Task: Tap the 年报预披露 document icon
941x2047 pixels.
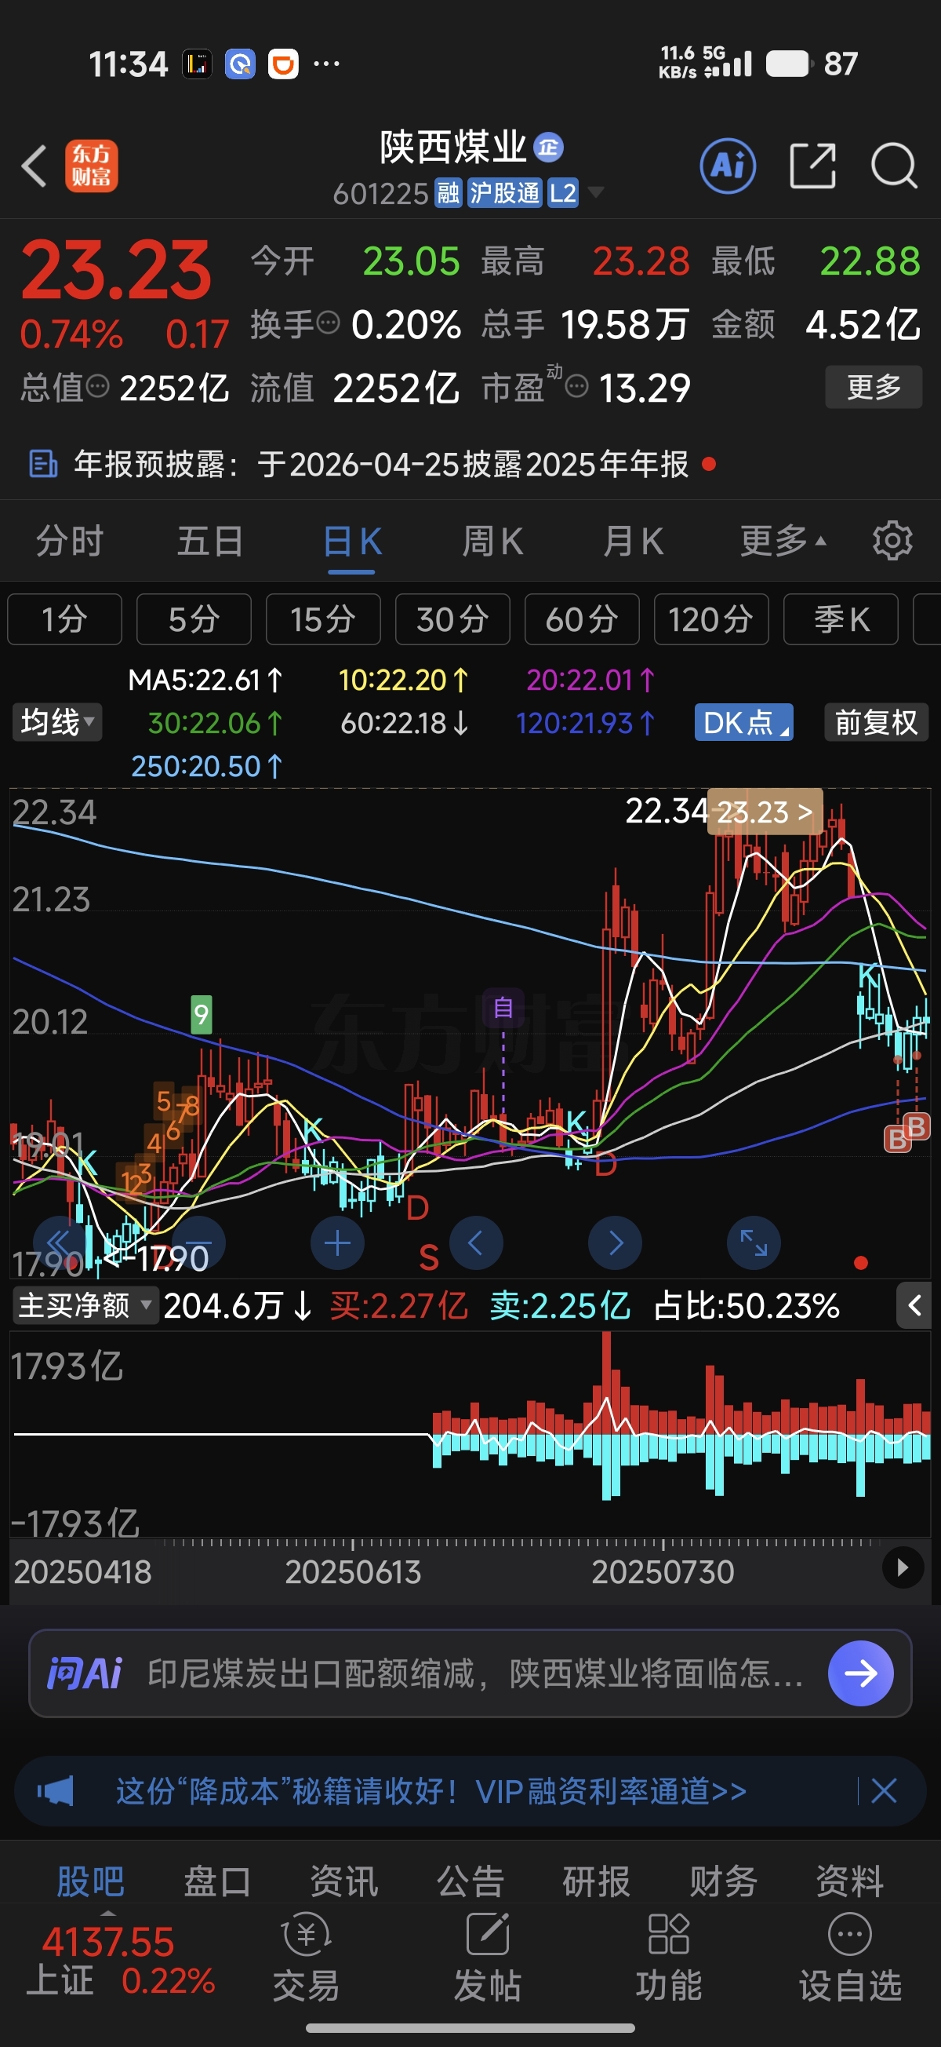Action: click(x=43, y=463)
